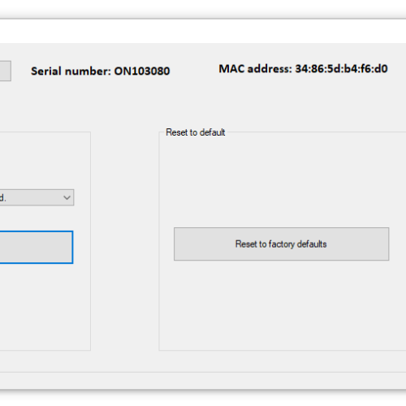
Task: Click empty space above Reset to factory defaults button
Action: point(281,181)
